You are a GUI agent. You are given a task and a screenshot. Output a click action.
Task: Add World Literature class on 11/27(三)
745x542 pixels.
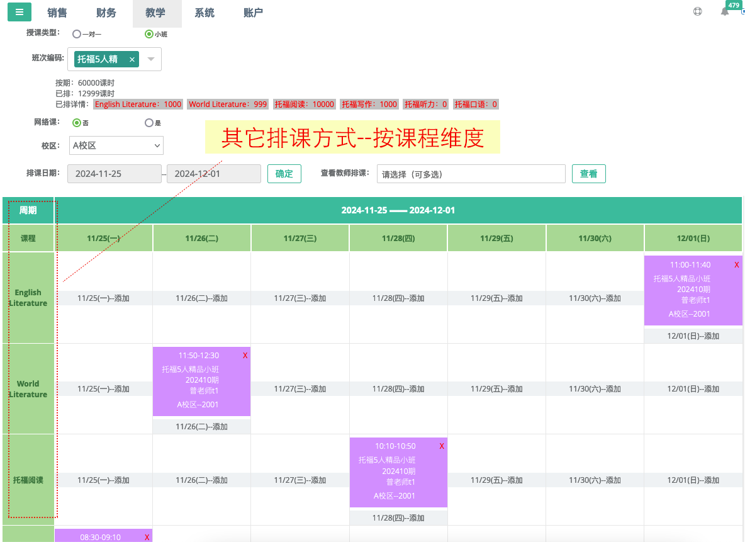click(x=300, y=389)
